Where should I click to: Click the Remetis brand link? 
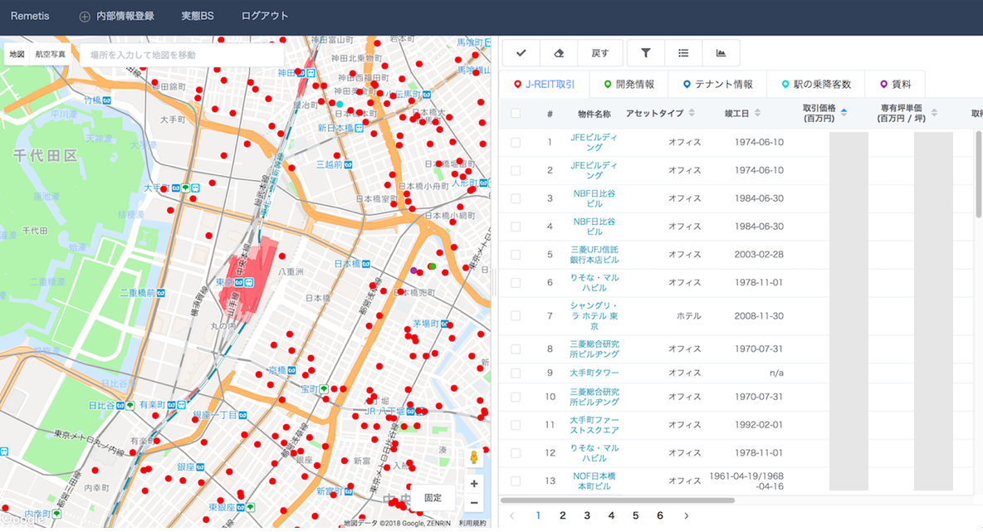29,17
